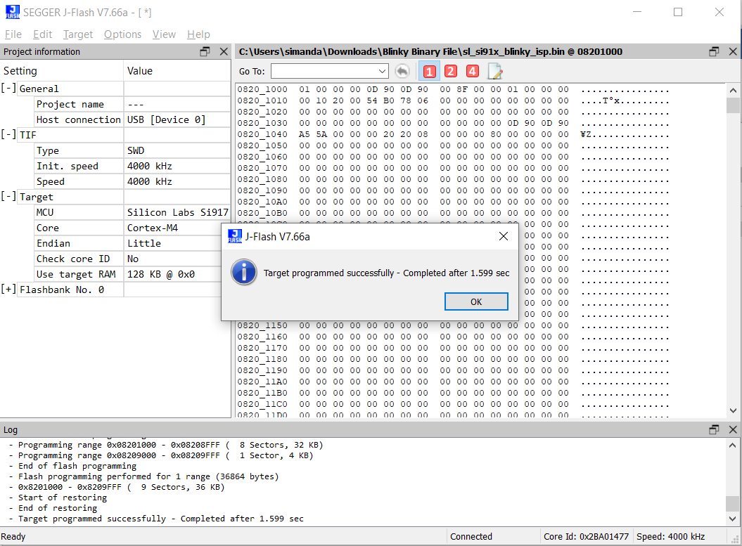Undock the Log panel

[x=714, y=429]
